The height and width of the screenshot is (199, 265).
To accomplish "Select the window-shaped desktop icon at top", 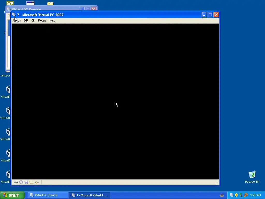I will 30,3.
